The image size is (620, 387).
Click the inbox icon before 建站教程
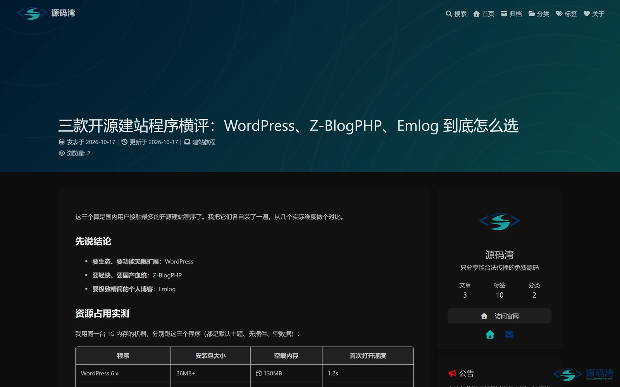click(x=187, y=142)
